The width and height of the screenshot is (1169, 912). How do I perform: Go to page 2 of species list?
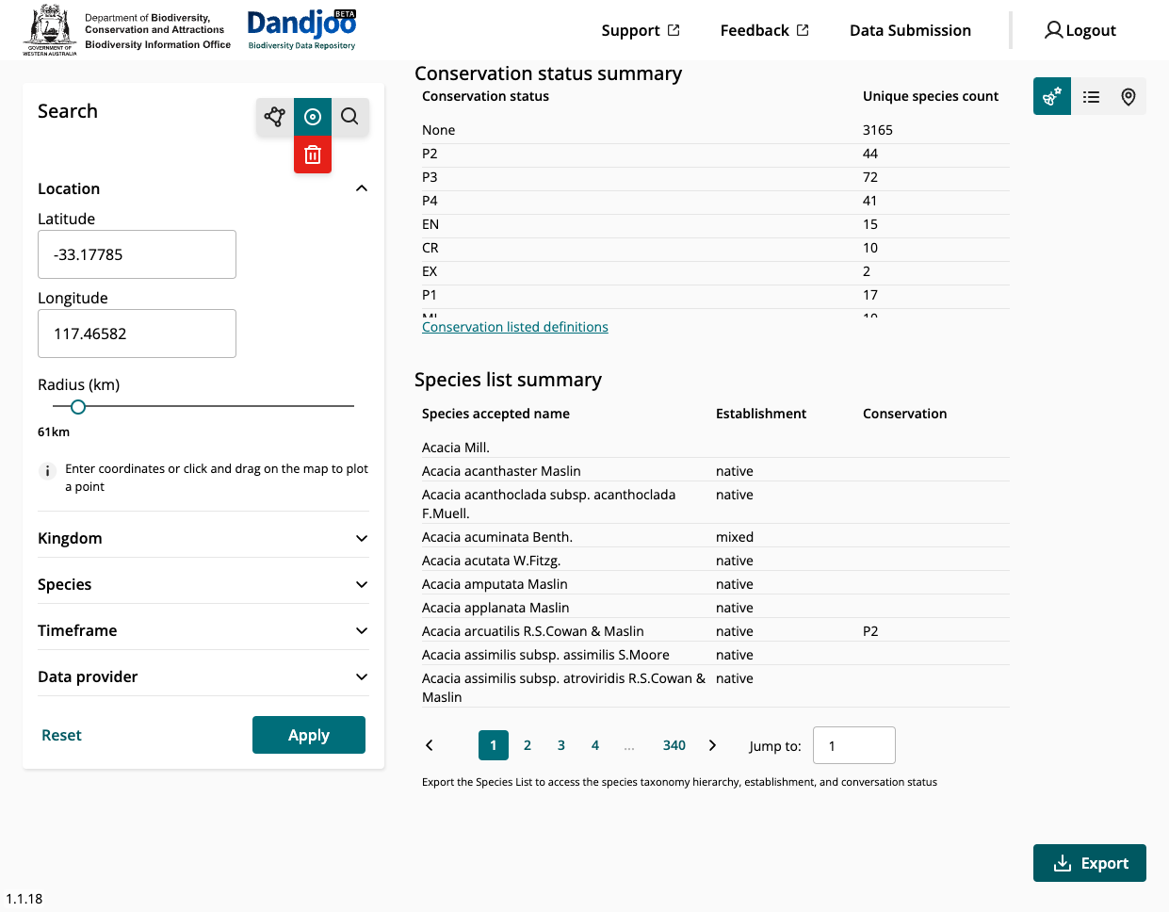[528, 745]
